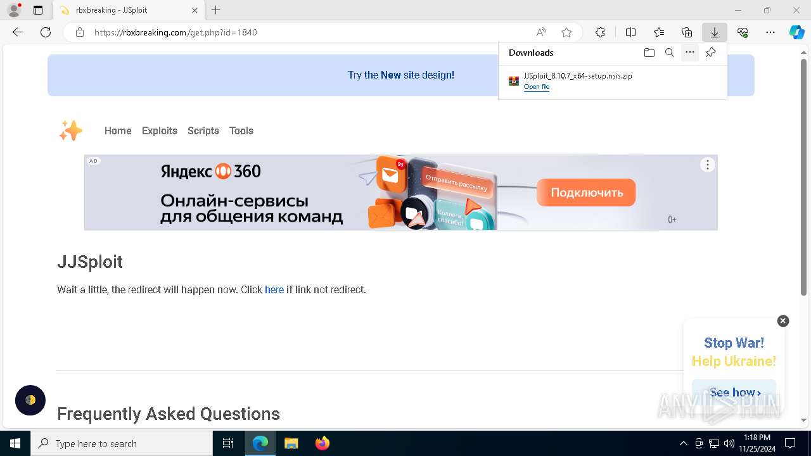Open Browser essentials icon
Viewport: 811px width, 456px height.
743,32
